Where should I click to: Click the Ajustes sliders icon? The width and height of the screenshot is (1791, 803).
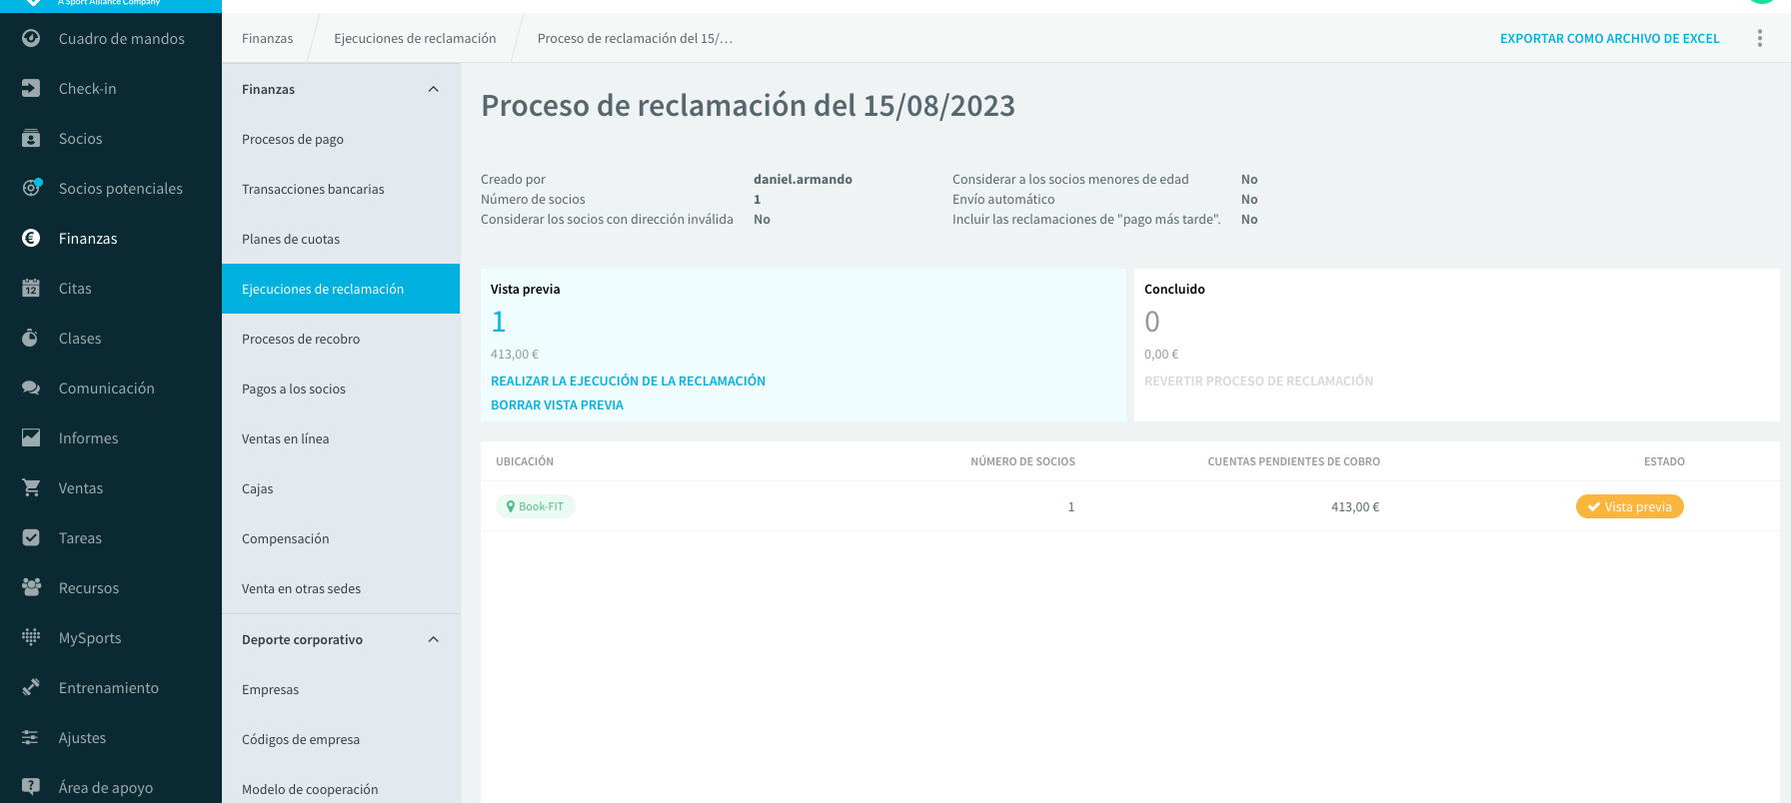[31, 737]
